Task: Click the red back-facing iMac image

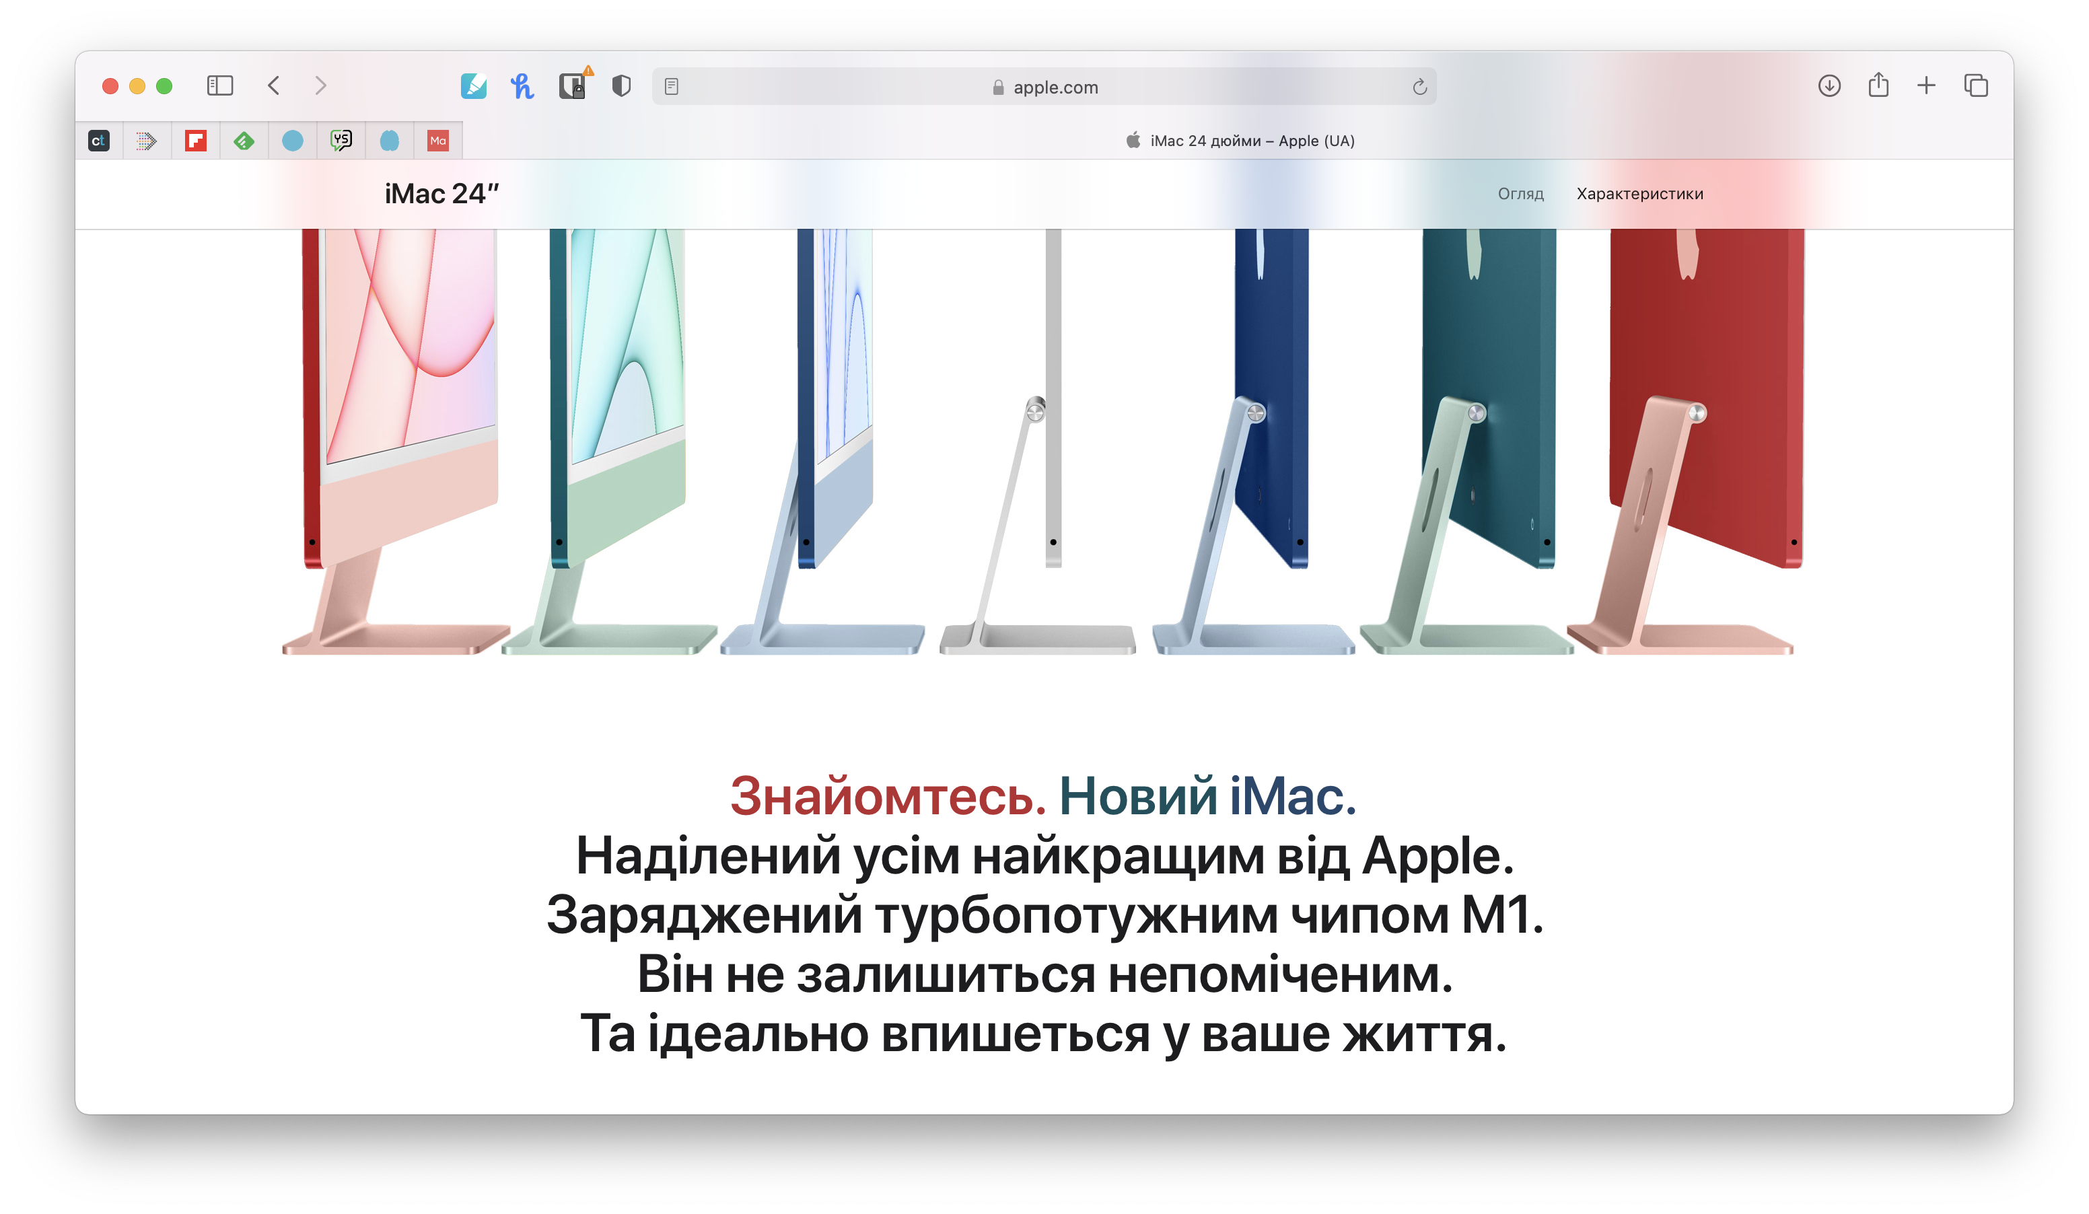Action: (x=1686, y=441)
